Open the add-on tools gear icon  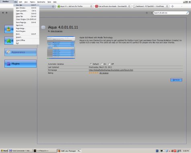tap(147, 13)
